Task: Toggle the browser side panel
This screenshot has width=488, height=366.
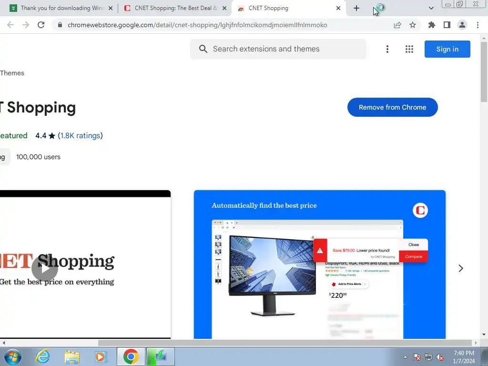Action: [x=447, y=25]
